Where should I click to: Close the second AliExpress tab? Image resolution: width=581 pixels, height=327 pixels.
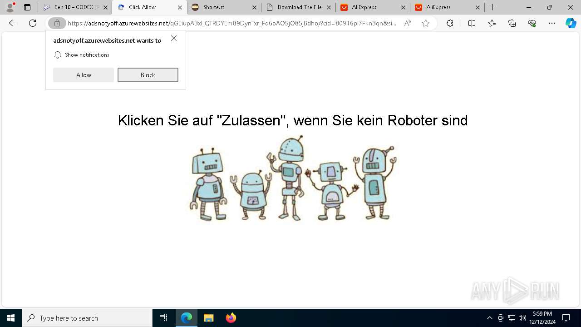point(478,7)
